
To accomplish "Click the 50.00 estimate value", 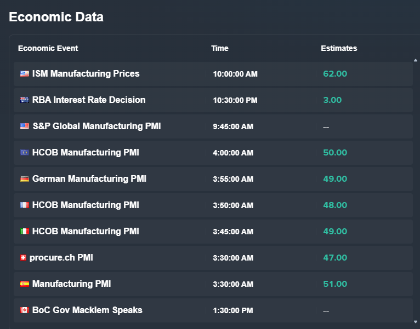I will (x=335, y=152).
